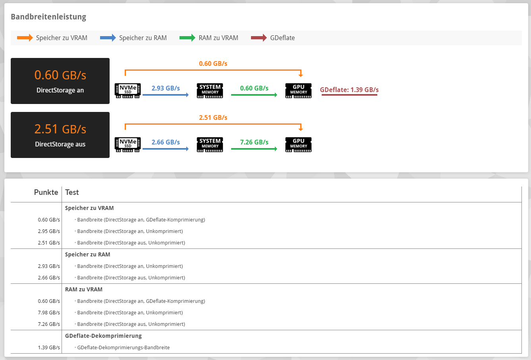Select the Speicher zu RAM legend label
The image size is (531, 360).
pyautogui.click(x=143, y=38)
